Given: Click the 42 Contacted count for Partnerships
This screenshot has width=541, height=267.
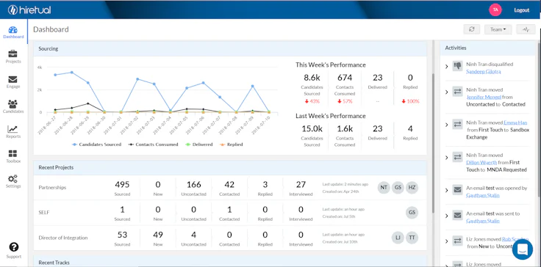Looking at the screenshot, I should pyautogui.click(x=229, y=185).
